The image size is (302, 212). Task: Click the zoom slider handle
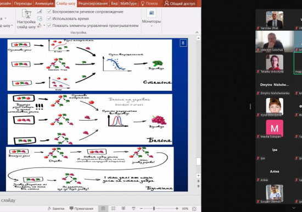click(154, 209)
